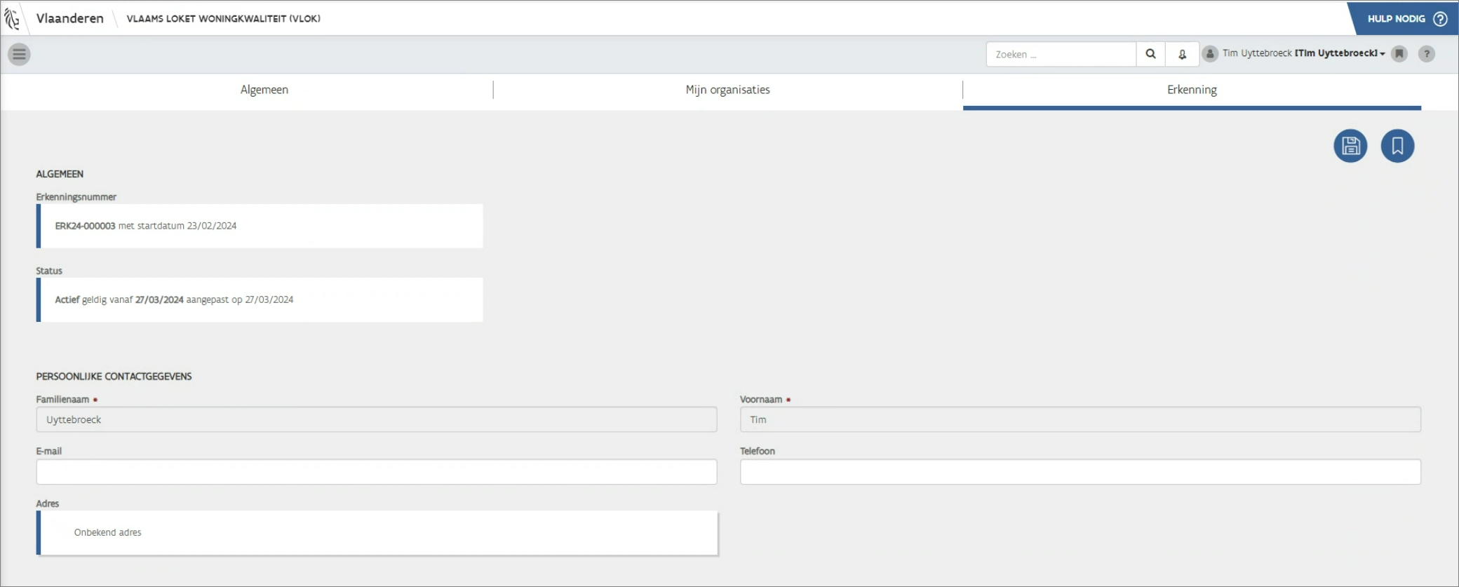Click the Onbekend adres box
1459x587 pixels.
pos(377,532)
